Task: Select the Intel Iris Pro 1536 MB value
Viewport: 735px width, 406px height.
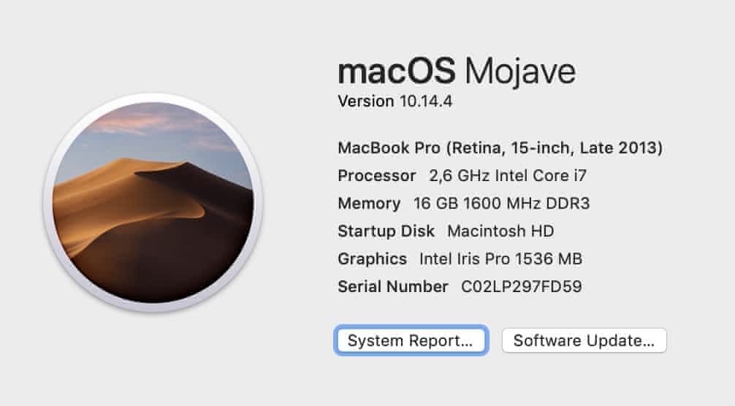Action: click(500, 258)
